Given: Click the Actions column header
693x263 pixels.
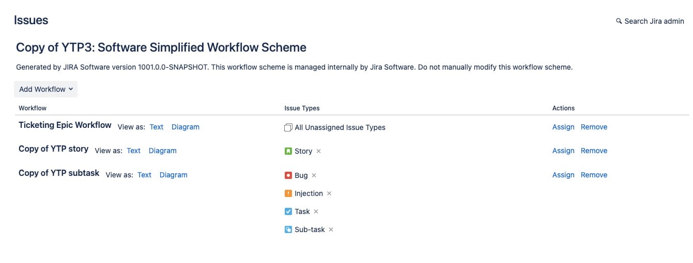Looking at the screenshot, I should click(564, 108).
